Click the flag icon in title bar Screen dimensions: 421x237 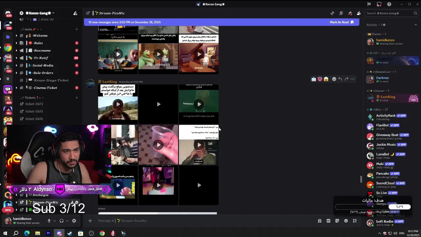[369, 4]
